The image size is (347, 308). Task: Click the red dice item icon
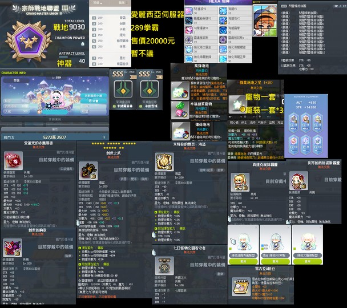tap(11, 162)
